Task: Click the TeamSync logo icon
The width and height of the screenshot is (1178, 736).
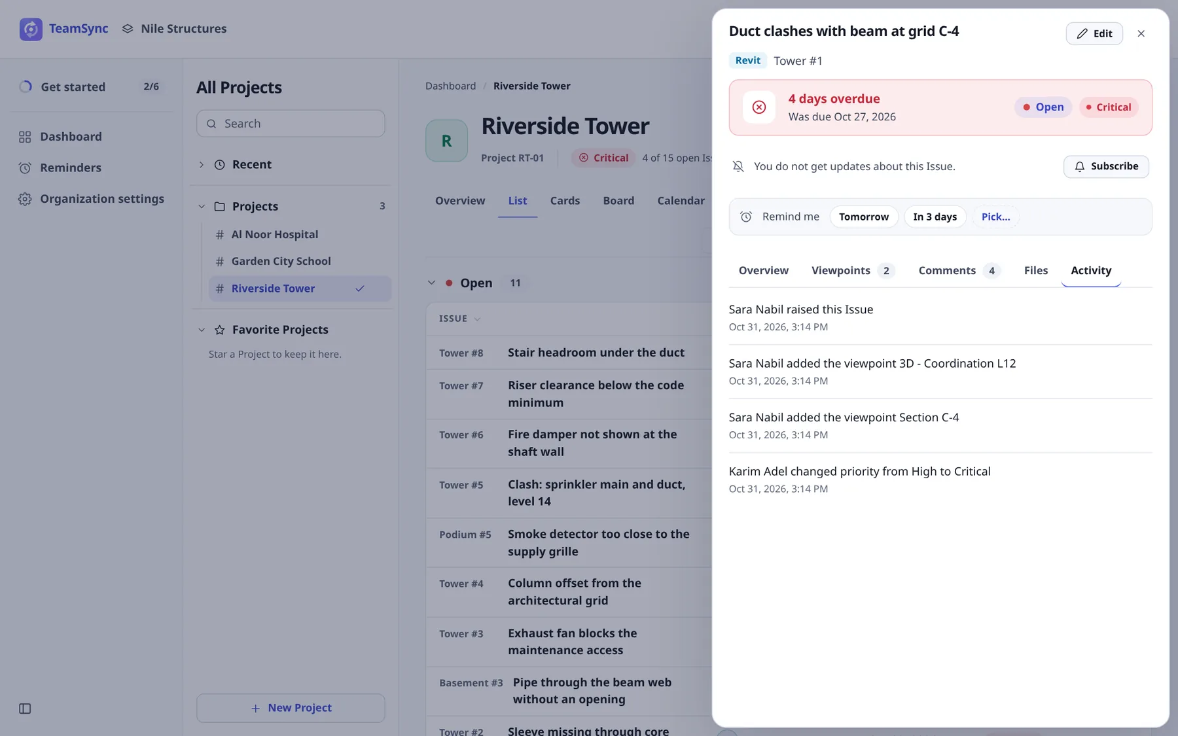Action: tap(31, 29)
